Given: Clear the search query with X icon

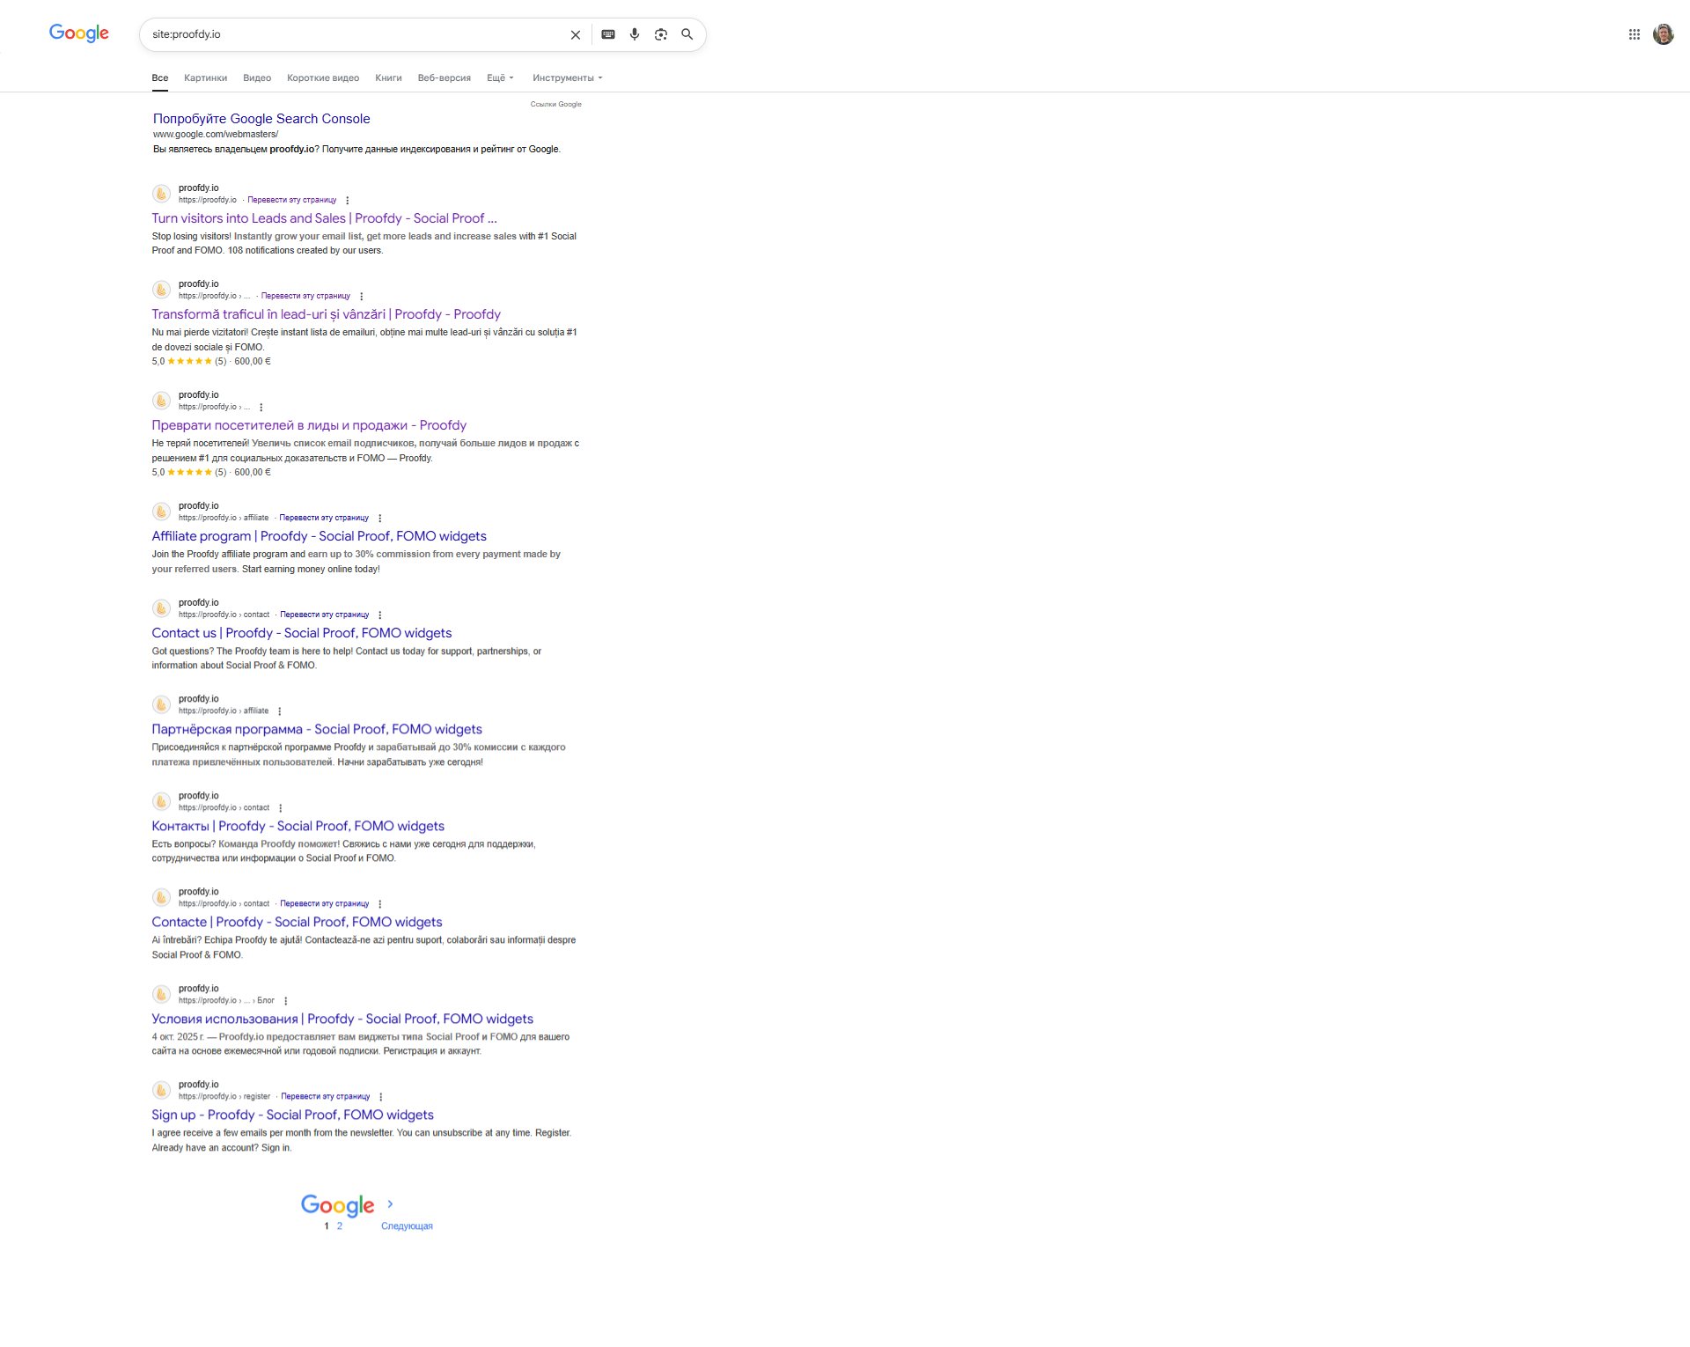Looking at the screenshot, I should (x=576, y=35).
